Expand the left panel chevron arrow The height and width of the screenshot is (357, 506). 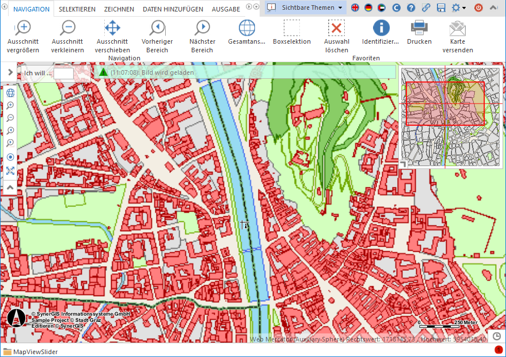[x=10, y=72]
